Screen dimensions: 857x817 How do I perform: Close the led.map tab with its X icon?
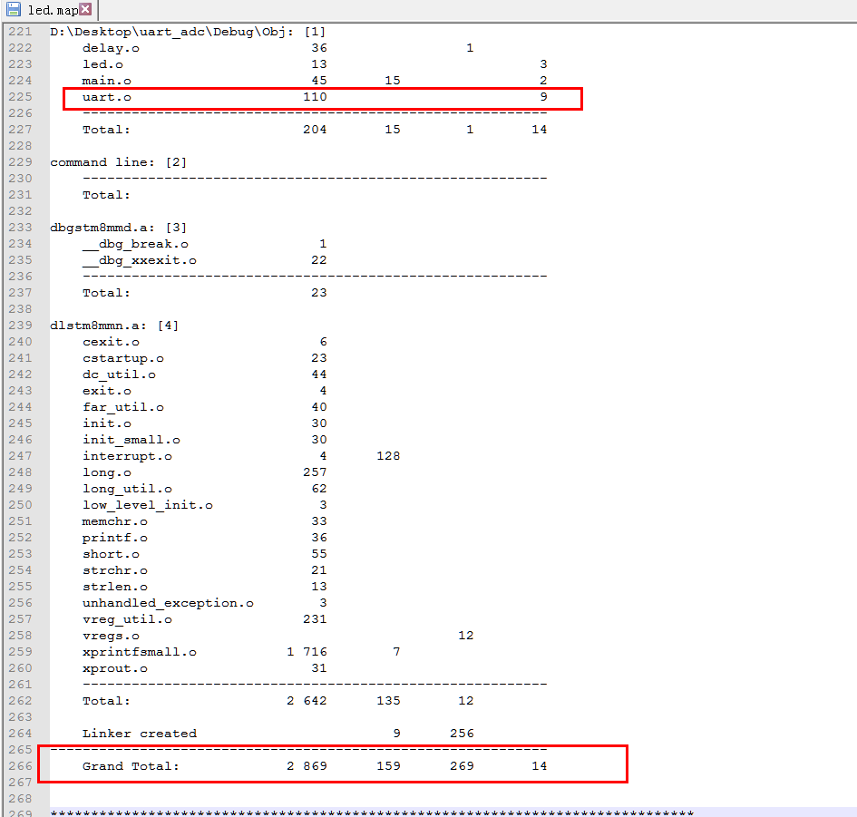(83, 10)
